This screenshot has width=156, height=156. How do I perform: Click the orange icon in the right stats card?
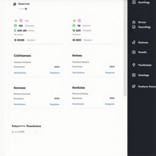[x=74, y=20]
